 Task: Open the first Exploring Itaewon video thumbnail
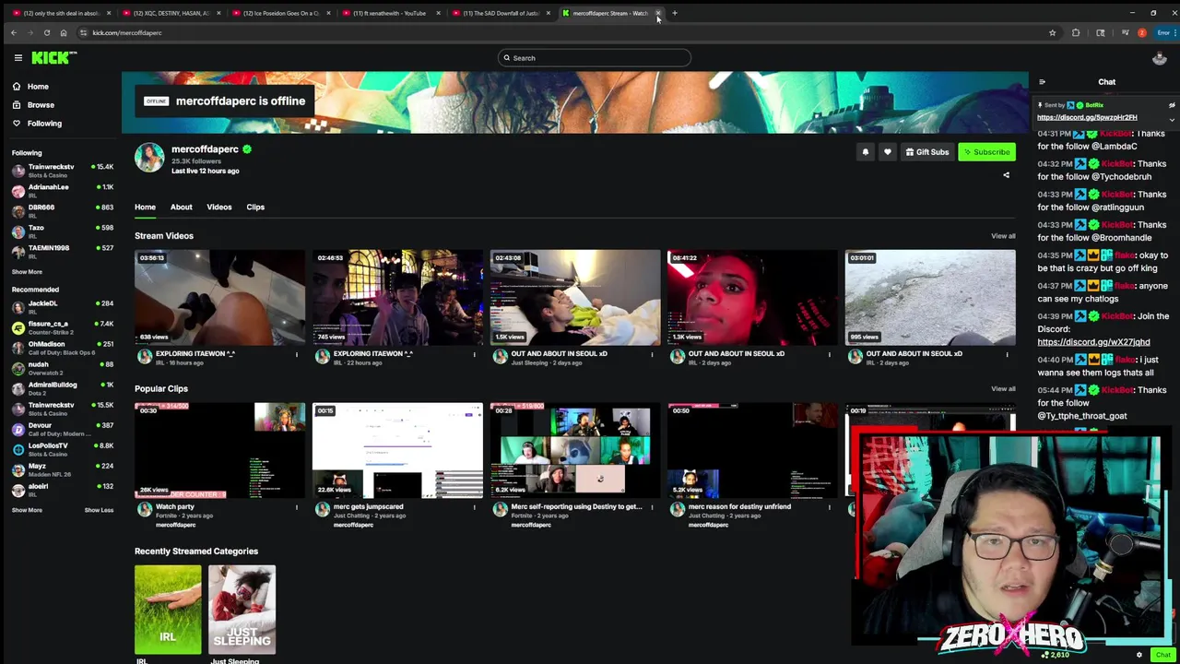coord(219,297)
